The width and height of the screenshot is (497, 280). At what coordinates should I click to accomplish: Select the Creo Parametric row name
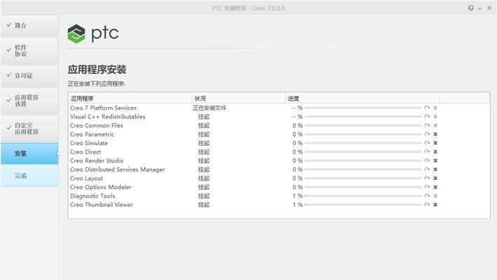[x=92, y=134]
